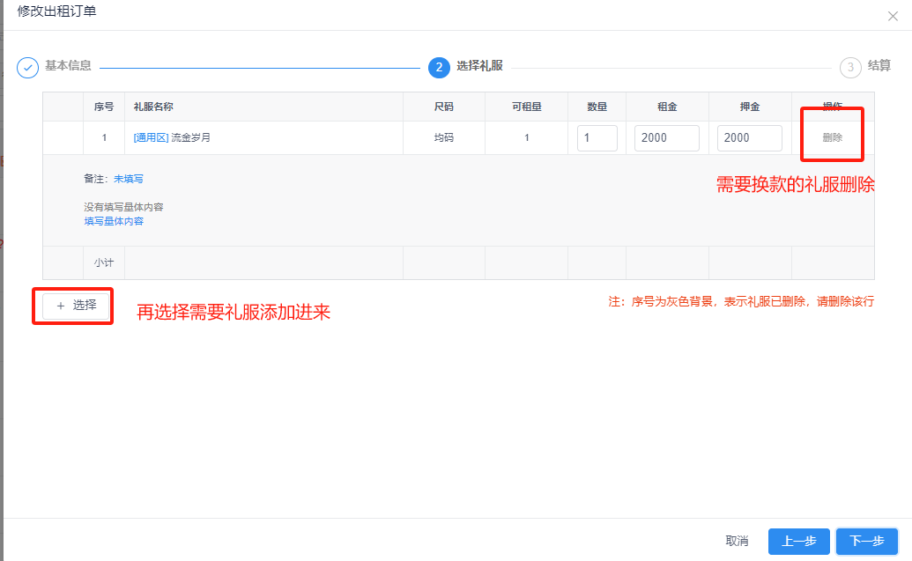
Task: Click 取消 to cancel the order edit
Action: pos(737,541)
